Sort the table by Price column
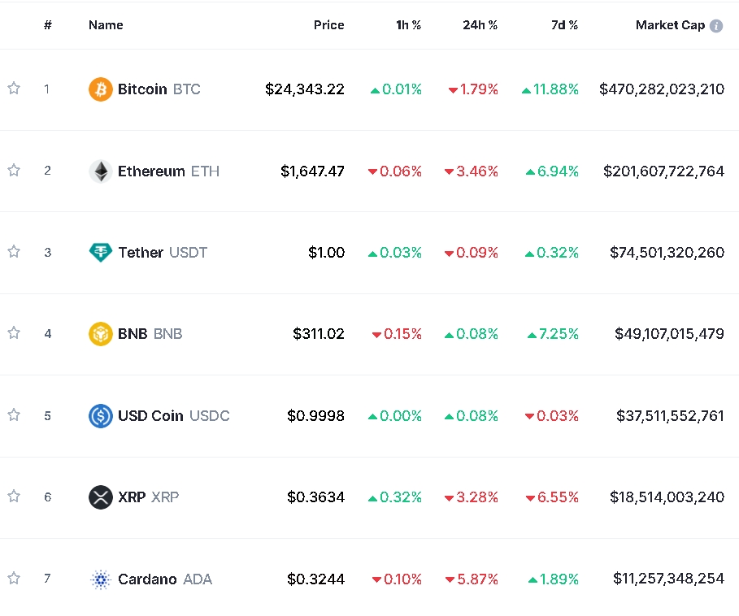 click(328, 25)
